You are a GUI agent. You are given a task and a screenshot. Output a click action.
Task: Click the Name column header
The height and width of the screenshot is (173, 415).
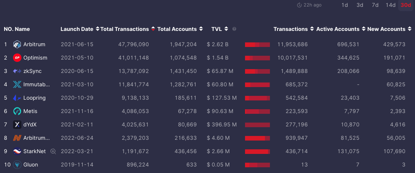(22, 29)
